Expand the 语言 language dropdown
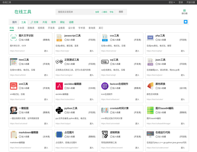The image size is (197, 152). click(172, 2)
